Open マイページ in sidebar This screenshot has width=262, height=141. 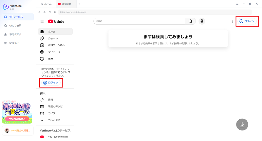(x=55, y=52)
